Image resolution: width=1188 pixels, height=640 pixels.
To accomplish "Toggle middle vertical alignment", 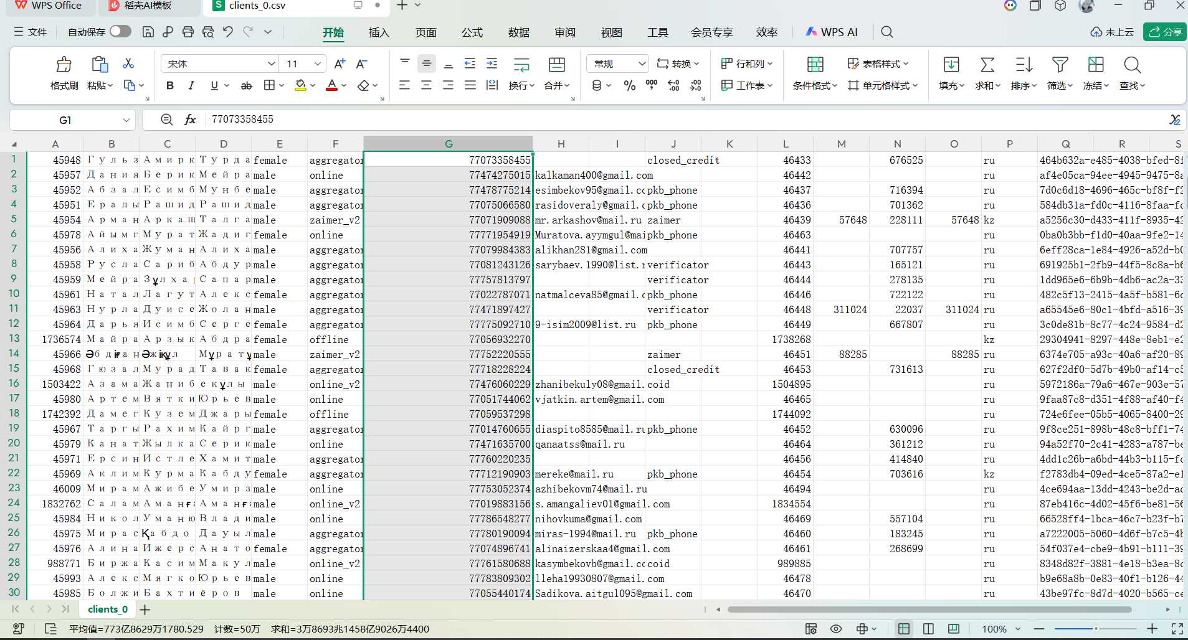I will (426, 64).
